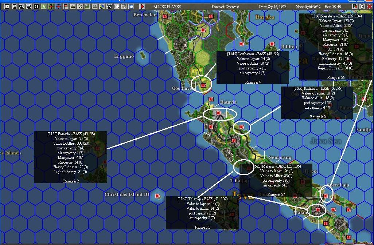Click the OP toolbar button
Screen dimensions: 374x245
pyautogui.click(x=117, y=7)
